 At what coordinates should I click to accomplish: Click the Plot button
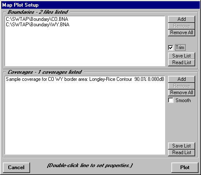tap(185, 167)
